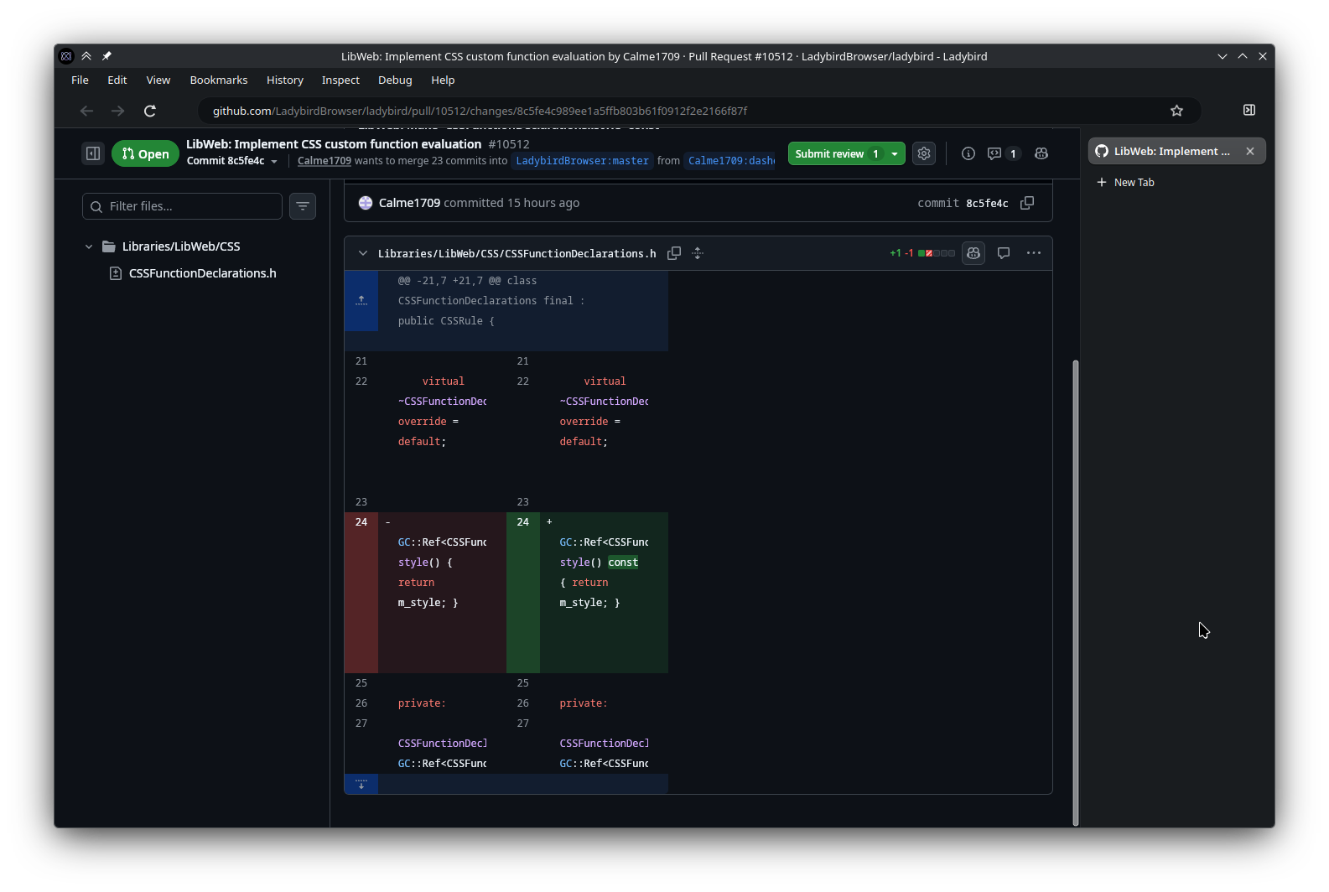The image size is (1329, 892).
Task: Toggle the browser tab sidebar icon
Action: point(1249,110)
